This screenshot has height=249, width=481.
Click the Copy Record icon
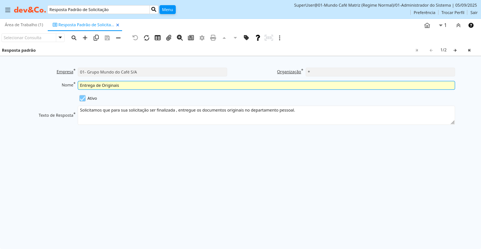click(x=96, y=38)
